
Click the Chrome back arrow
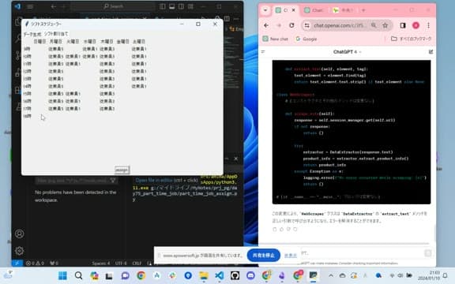tap(266, 25)
